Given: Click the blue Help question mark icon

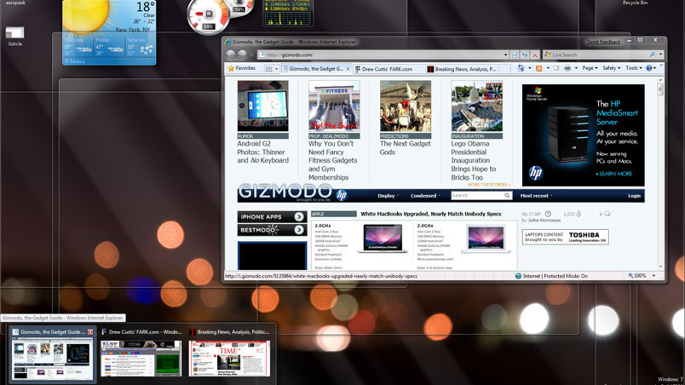Looking at the screenshot, I should coord(649,68).
